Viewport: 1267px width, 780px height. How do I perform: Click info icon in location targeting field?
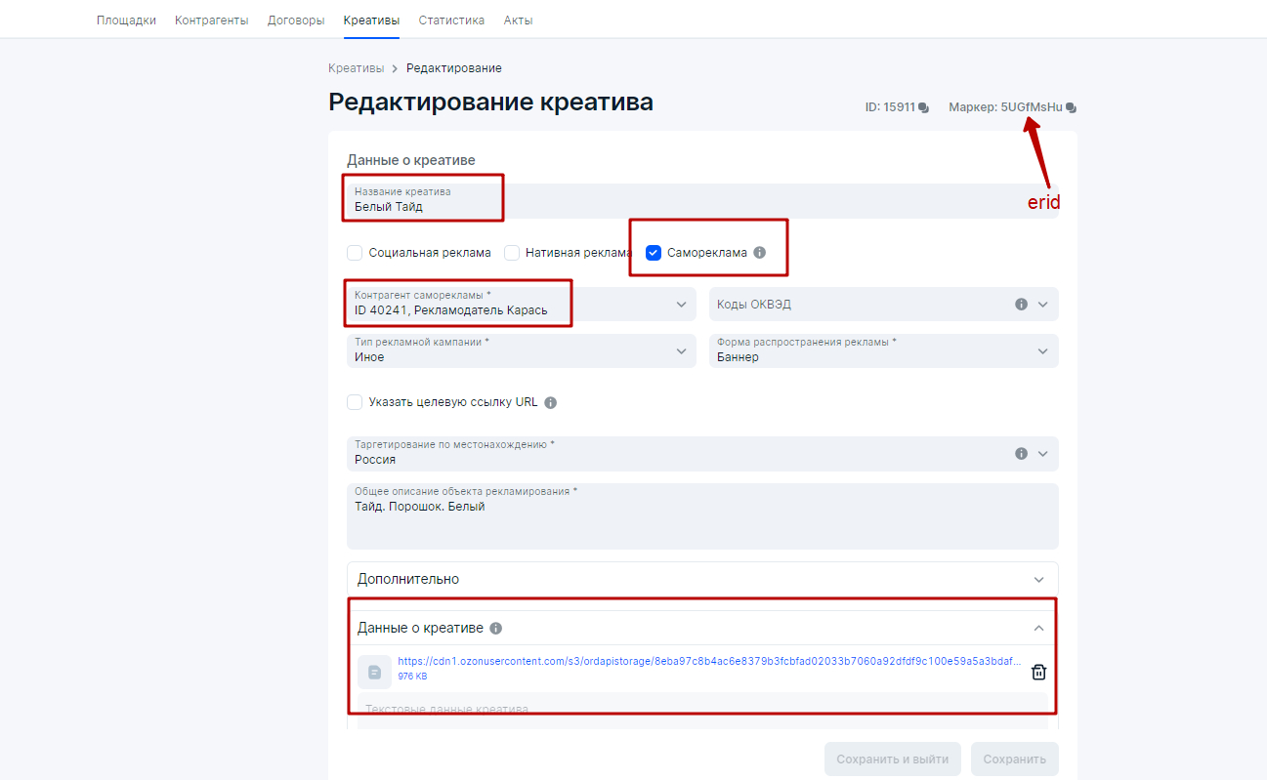pyautogui.click(x=1021, y=454)
